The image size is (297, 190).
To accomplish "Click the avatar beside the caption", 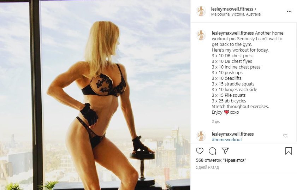I will tap(201, 35).
